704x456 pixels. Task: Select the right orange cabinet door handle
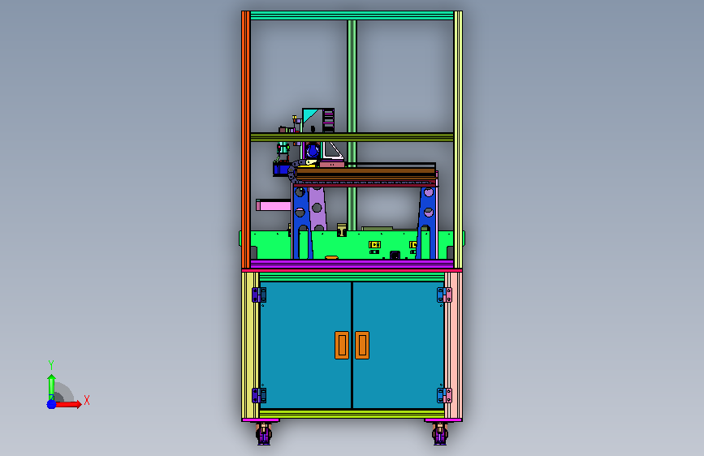coord(362,345)
